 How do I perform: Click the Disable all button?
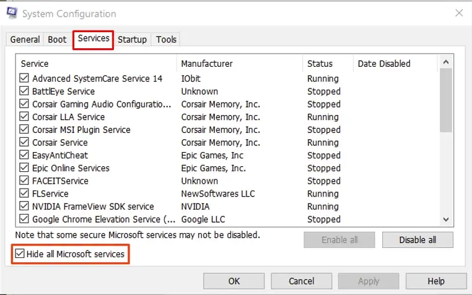coord(417,240)
